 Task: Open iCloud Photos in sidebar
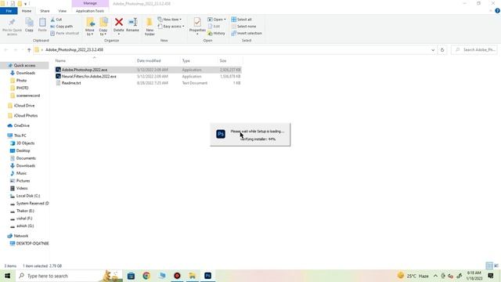(x=26, y=116)
